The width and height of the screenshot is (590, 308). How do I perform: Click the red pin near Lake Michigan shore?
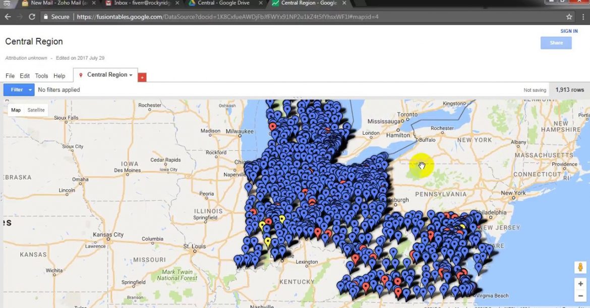click(272, 126)
